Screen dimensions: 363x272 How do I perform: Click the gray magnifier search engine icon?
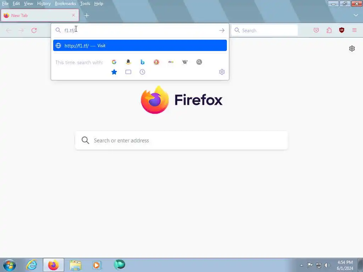coord(199,62)
